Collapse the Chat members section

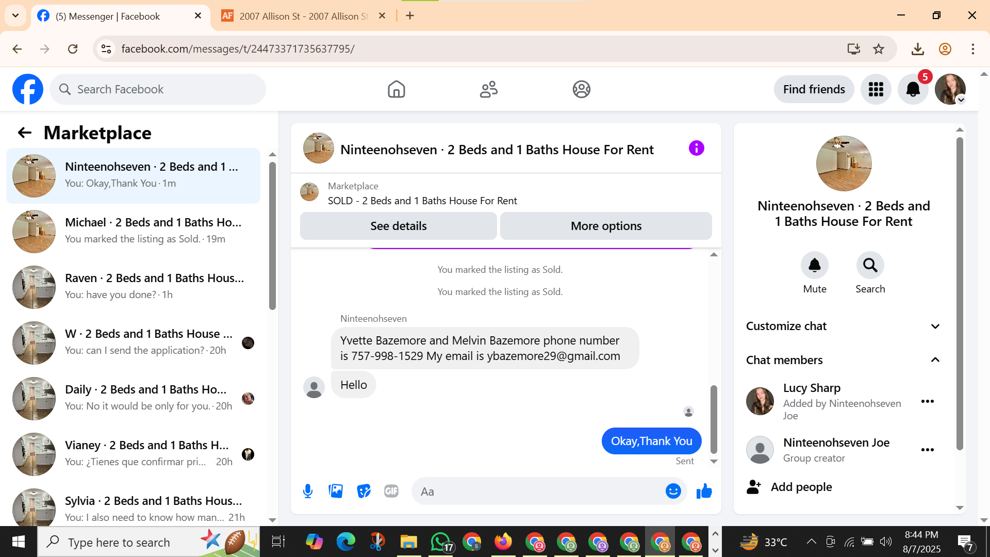point(844,360)
